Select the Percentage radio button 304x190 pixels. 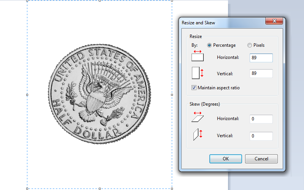point(209,45)
